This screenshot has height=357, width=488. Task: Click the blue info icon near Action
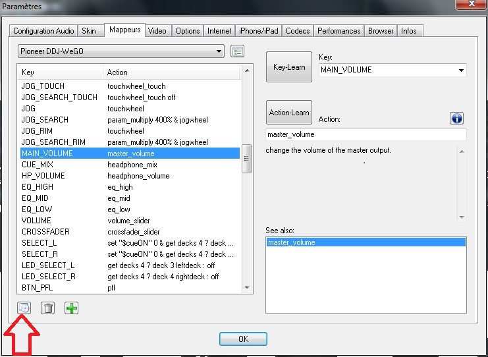tap(457, 119)
